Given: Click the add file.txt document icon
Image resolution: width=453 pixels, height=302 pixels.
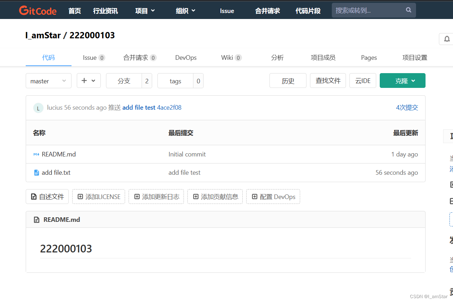Looking at the screenshot, I should pos(36,173).
